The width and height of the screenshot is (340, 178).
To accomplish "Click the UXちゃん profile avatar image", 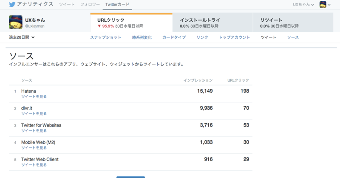I will 16,22.
